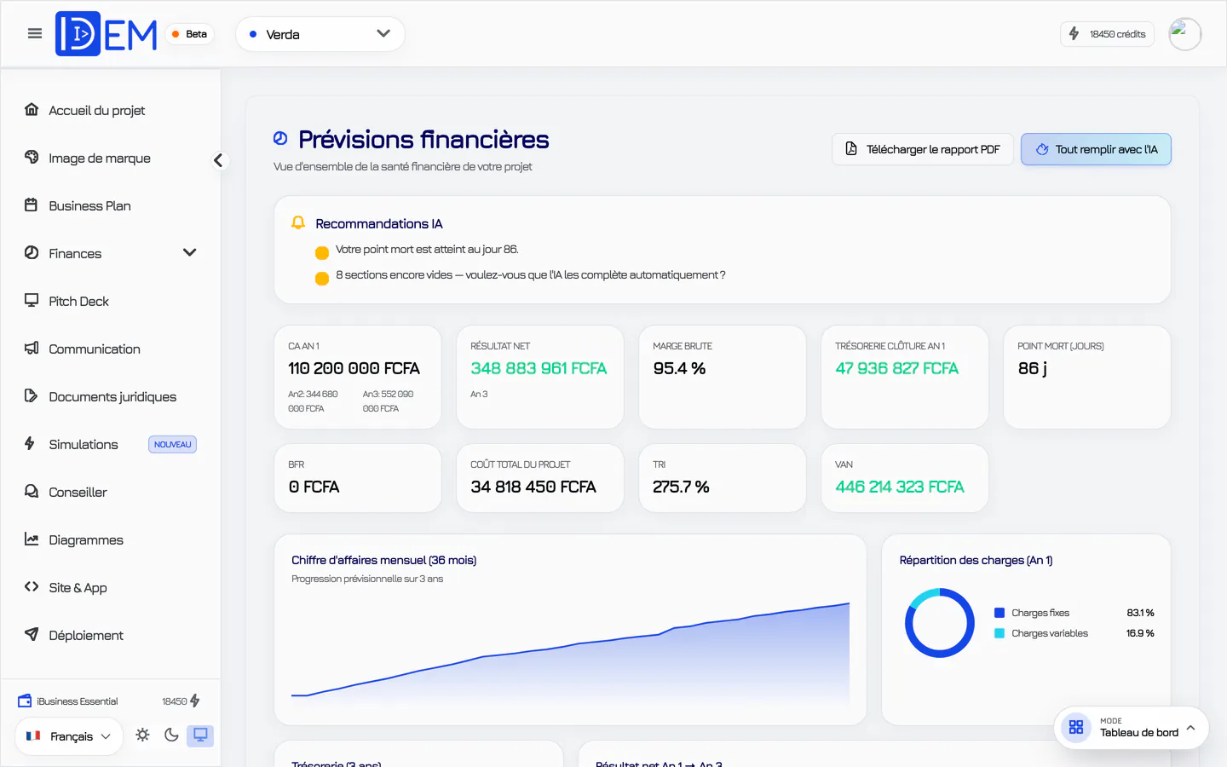The image size is (1227, 767).
Task: Click the Prévisions financières title icon
Action: (x=280, y=138)
